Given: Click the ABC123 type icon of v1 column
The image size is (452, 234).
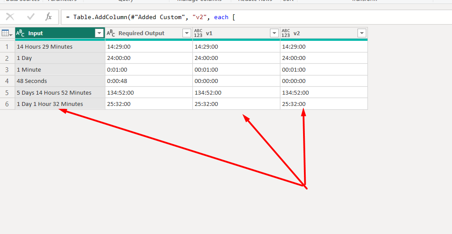Looking at the screenshot, I should pos(198,33).
